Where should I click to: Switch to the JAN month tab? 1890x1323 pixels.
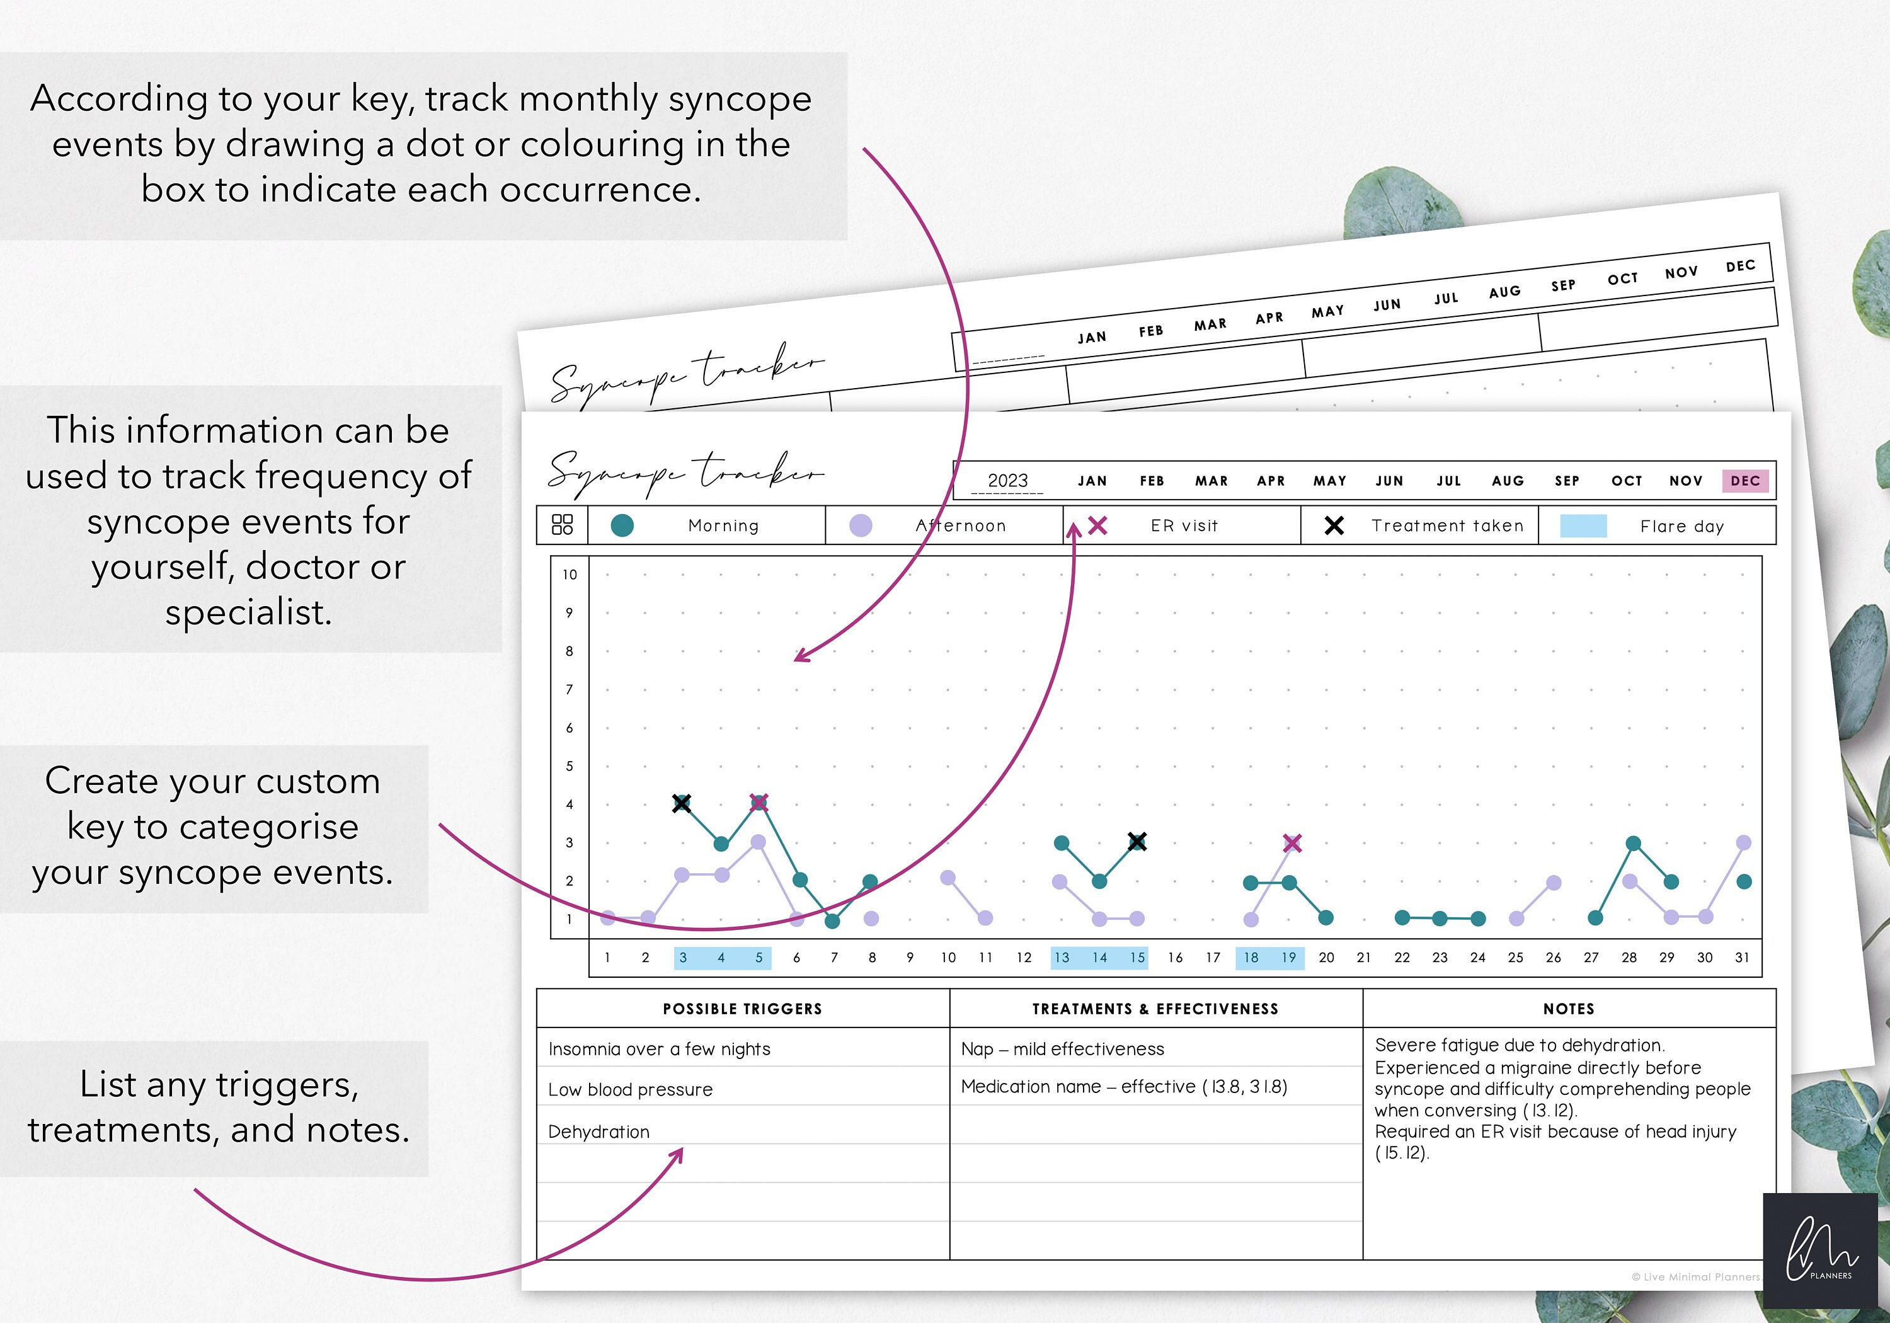[1092, 480]
